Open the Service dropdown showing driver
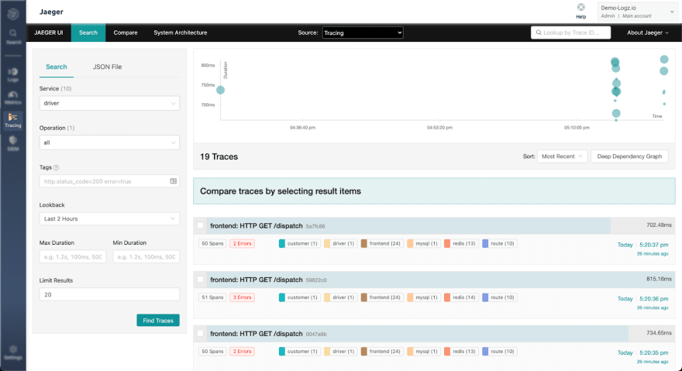 109,103
